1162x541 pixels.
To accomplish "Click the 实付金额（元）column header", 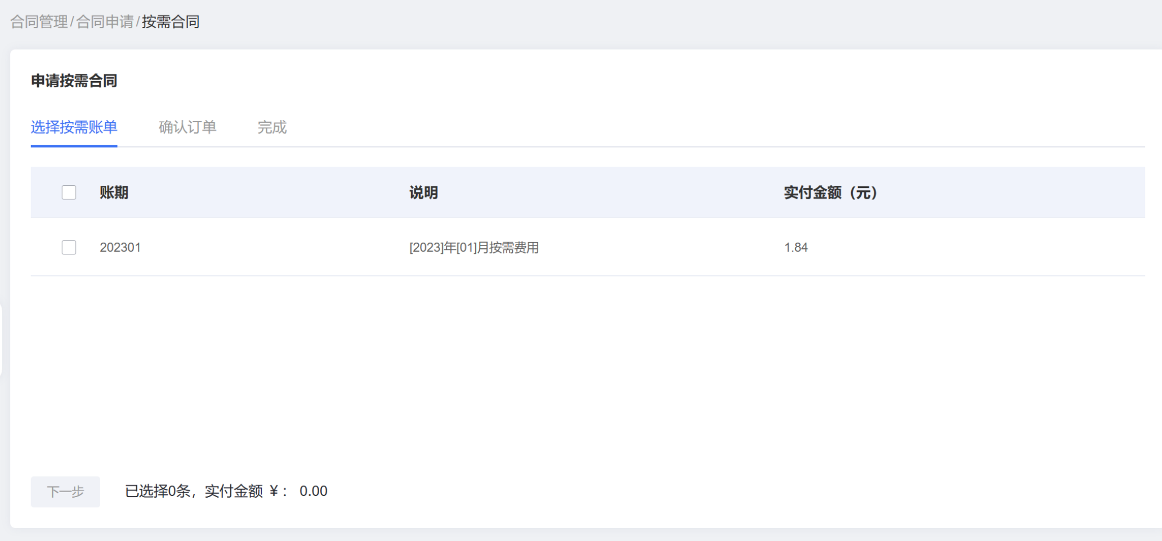I will tap(829, 193).
